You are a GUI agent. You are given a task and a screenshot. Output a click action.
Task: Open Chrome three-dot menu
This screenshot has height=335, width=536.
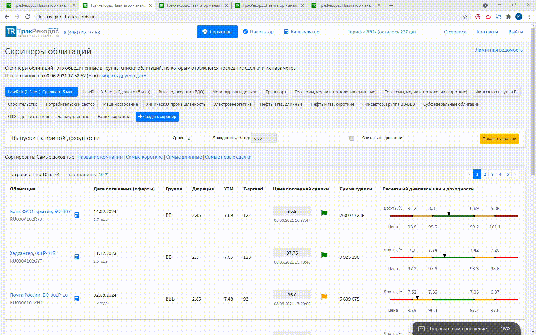pos(529,17)
